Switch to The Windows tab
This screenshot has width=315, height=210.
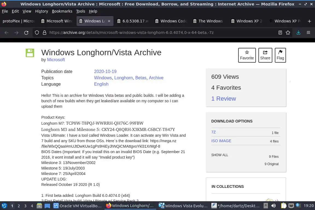(x=209, y=21)
